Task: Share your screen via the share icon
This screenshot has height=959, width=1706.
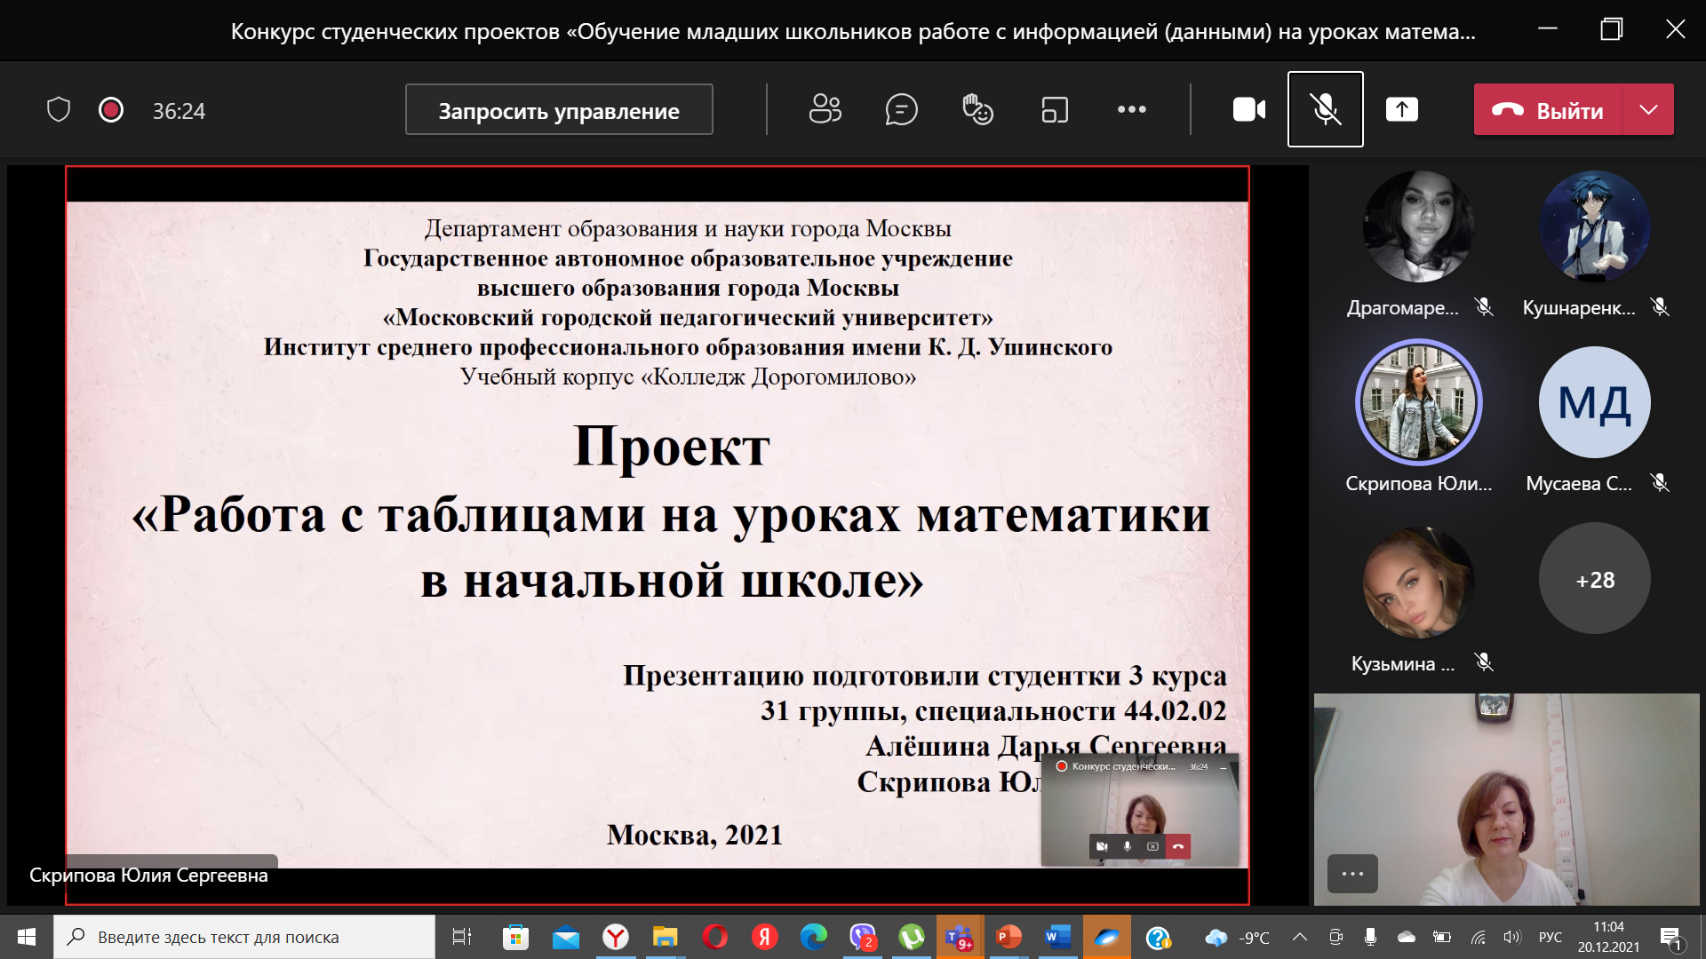Action: [x=1401, y=109]
